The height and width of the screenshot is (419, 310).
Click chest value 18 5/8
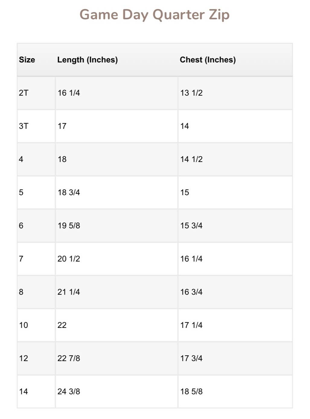point(191,392)
